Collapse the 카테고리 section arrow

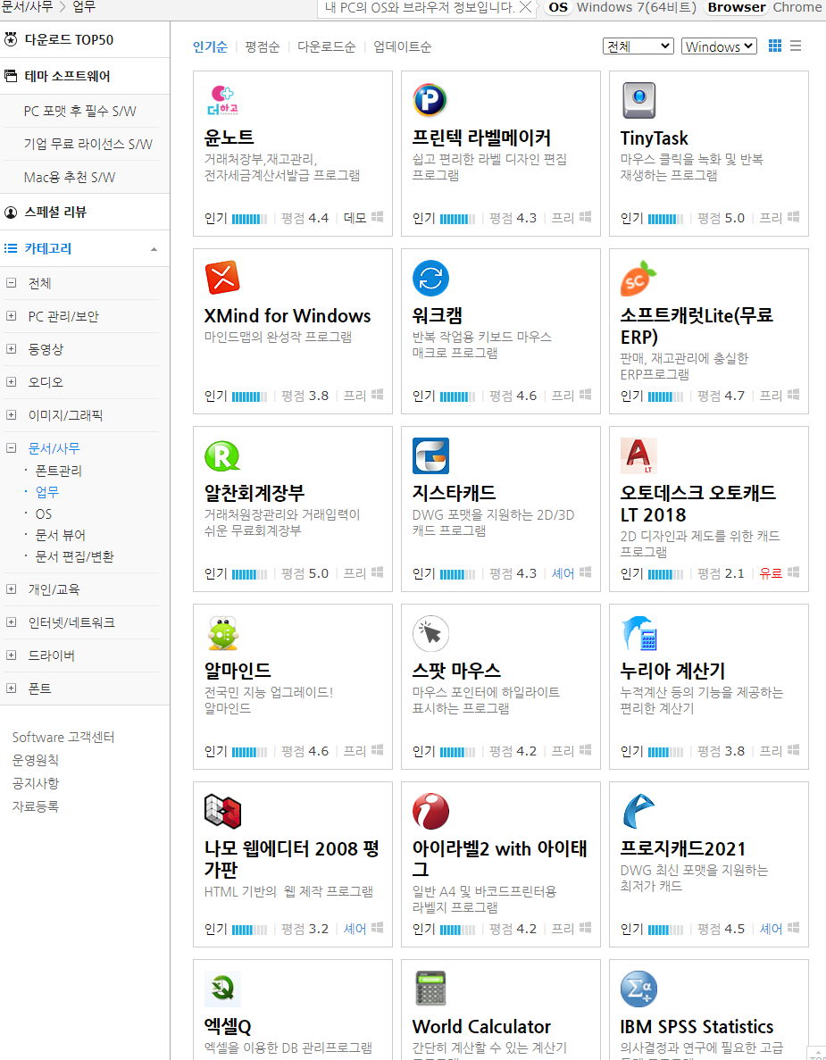[154, 249]
